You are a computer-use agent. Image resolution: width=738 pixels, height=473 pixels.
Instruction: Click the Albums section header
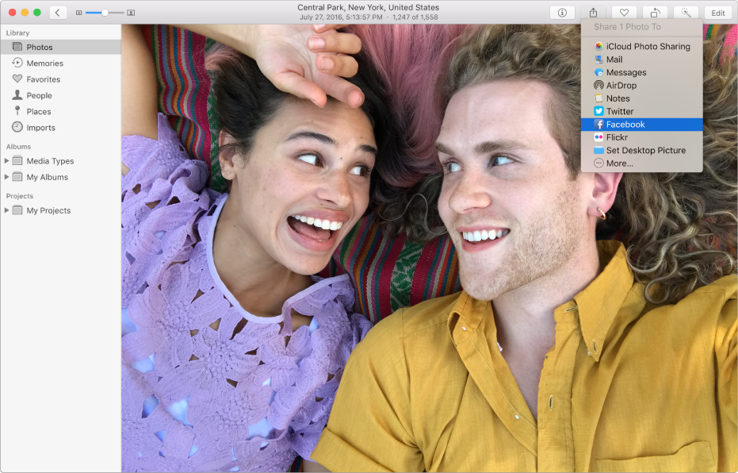(x=18, y=147)
